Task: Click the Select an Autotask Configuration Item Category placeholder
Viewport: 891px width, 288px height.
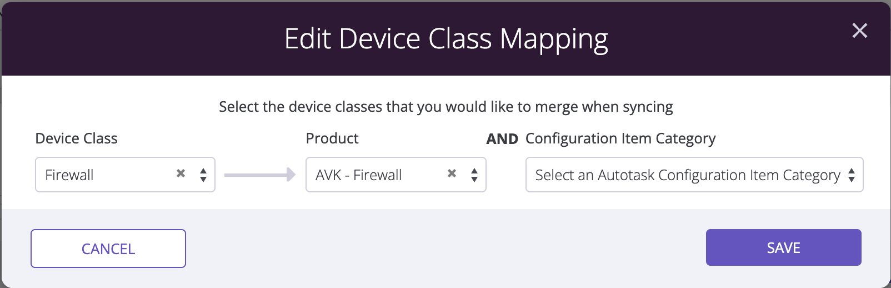Action: point(688,175)
